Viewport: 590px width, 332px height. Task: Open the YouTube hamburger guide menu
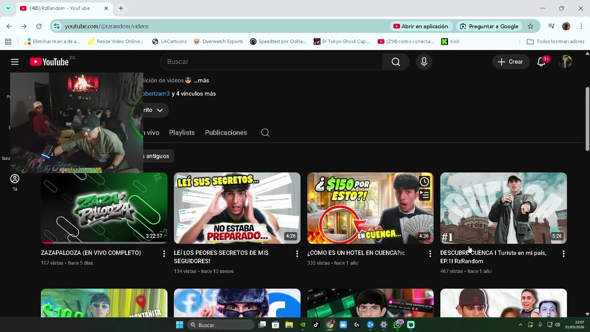pos(15,62)
